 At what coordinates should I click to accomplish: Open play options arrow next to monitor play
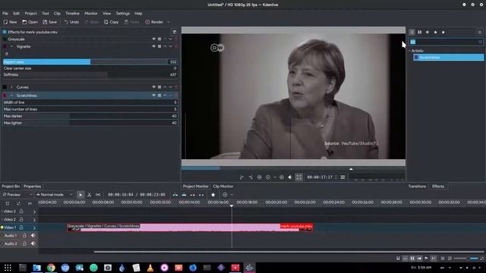tap(275, 177)
